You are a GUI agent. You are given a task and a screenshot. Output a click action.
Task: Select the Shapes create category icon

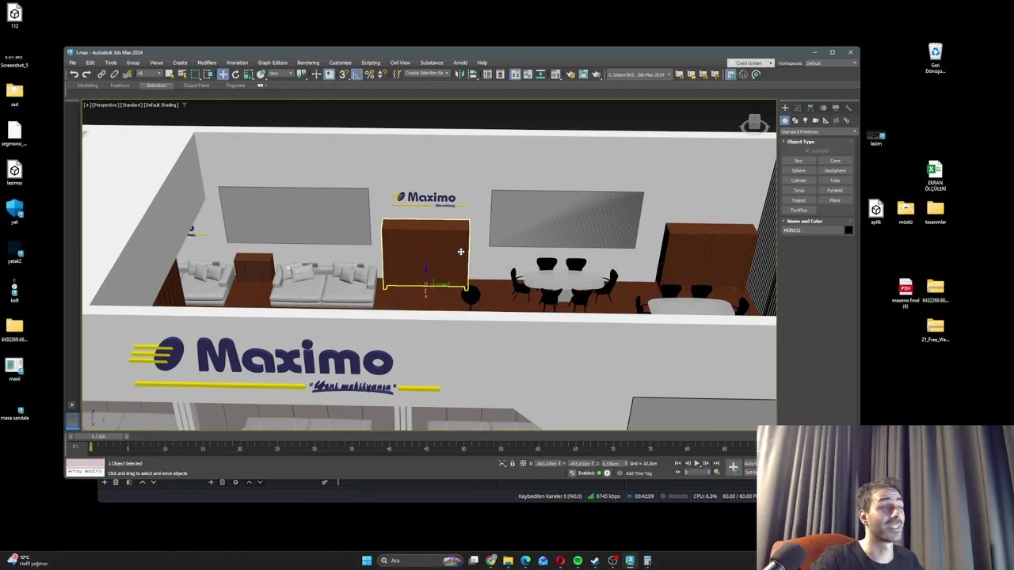[795, 120]
